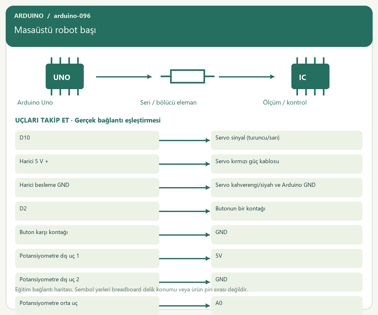The height and width of the screenshot is (315, 378).
Task: Click the 'Masaüstü robot başı' title
Action: [55, 30]
